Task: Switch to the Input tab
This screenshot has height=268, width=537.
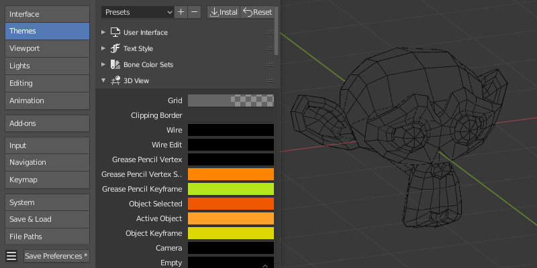Action: pyautogui.click(x=47, y=145)
